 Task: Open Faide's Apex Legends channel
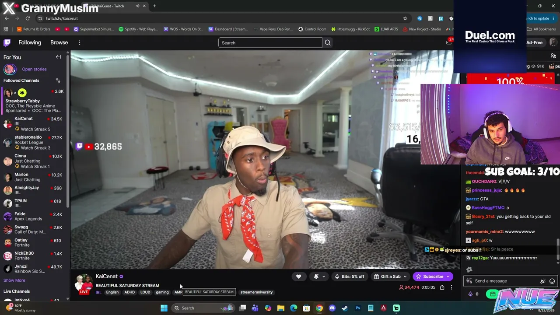[33, 216]
